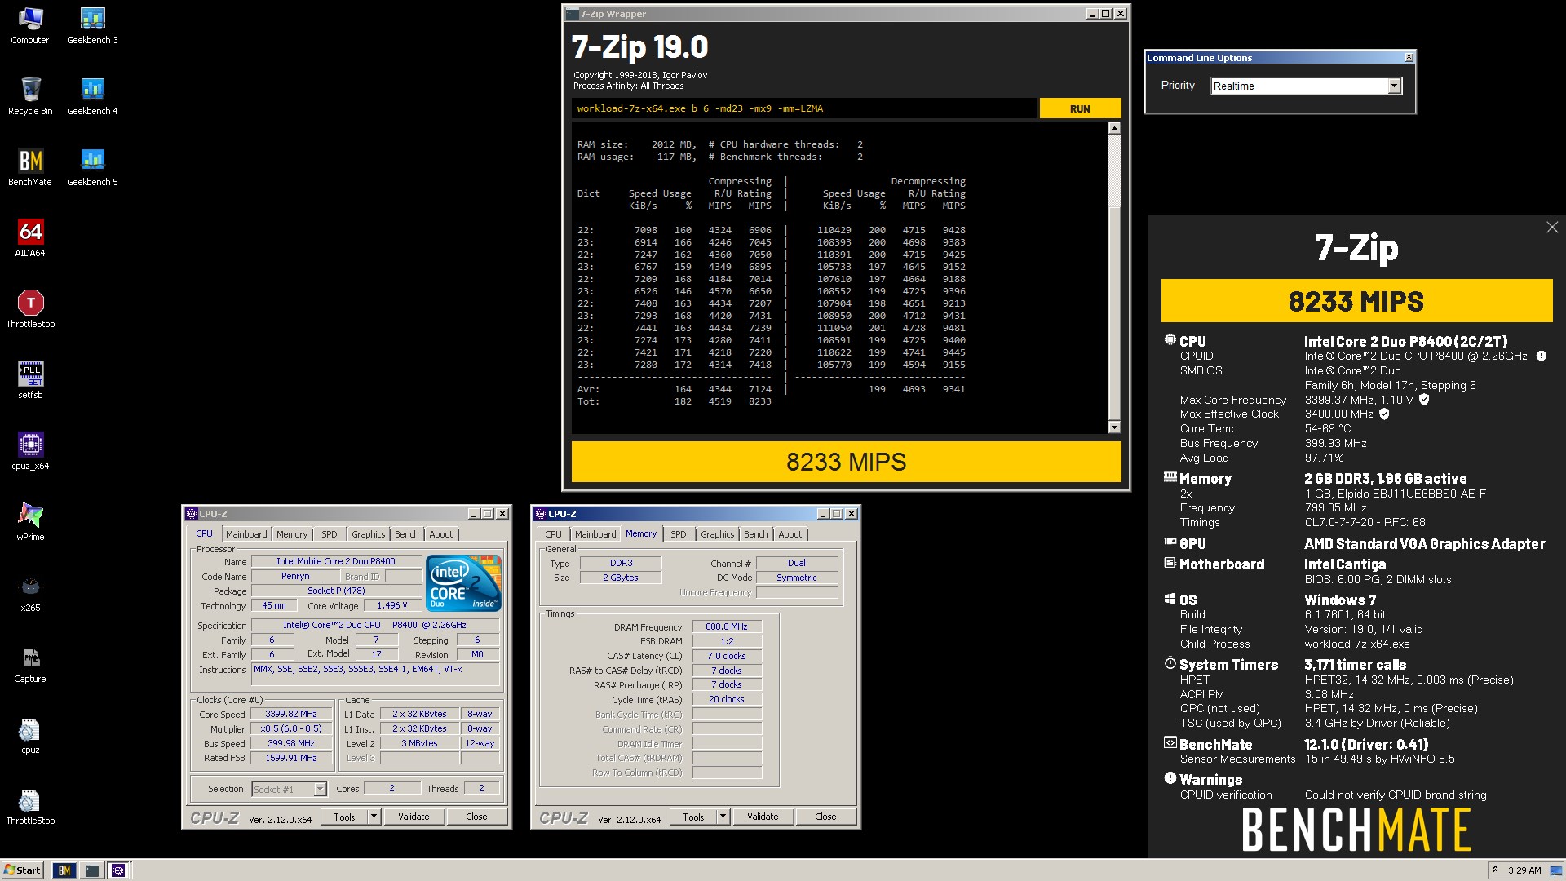Open Tools dropdown arrow in left CPU-Z
Image resolution: width=1566 pixels, height=881 pixels.
374,817
